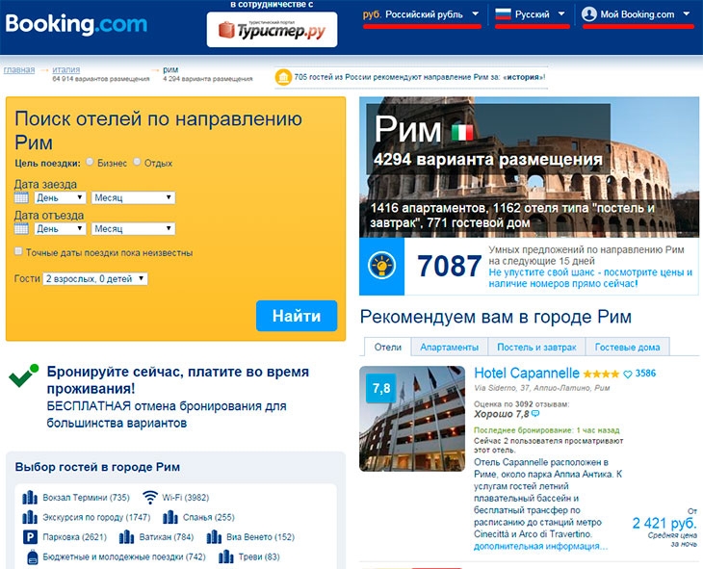
Task: Click the check-in date calendar icon
Action: pos(21,197)
